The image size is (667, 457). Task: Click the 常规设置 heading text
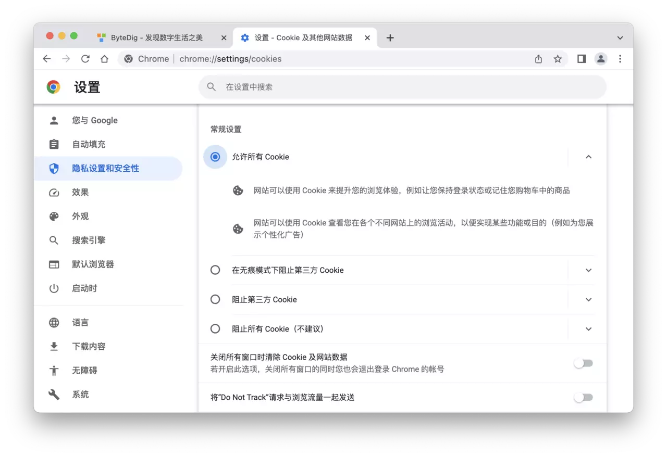(x=226, y=129)
